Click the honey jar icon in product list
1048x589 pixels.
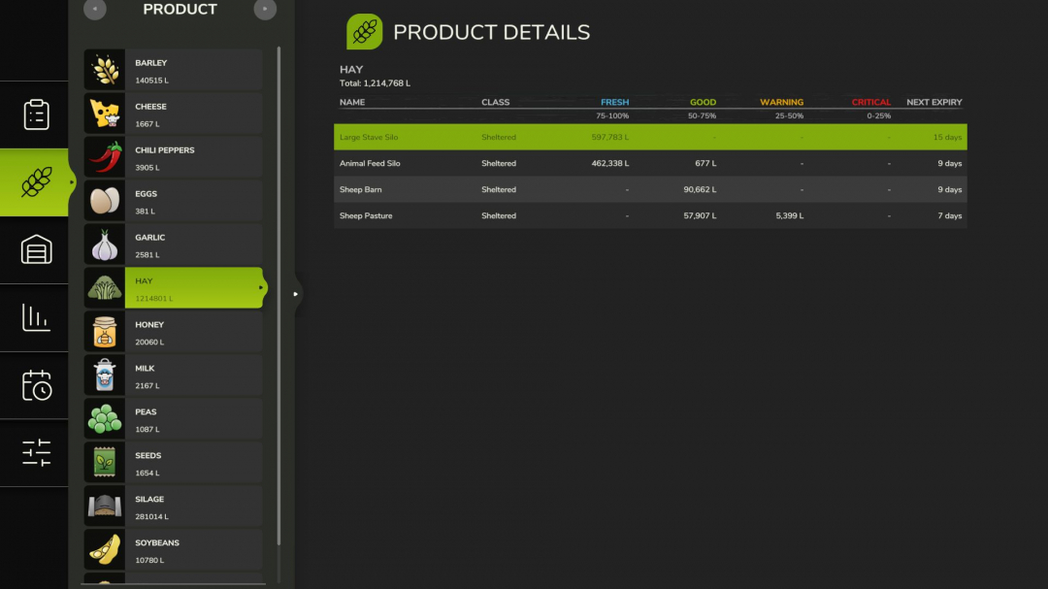pos(104,331)
